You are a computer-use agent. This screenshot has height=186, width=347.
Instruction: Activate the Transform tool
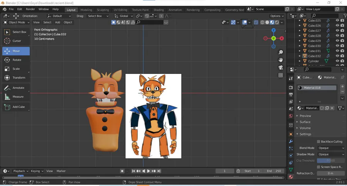[x=16, y=78]
